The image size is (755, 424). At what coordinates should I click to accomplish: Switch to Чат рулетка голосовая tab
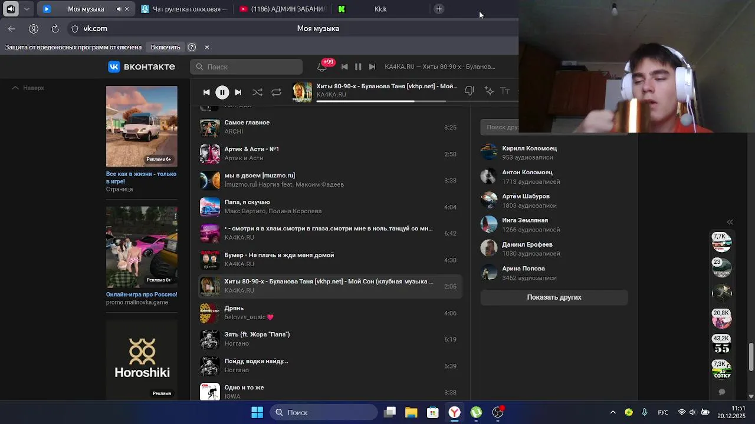[185, 9]
